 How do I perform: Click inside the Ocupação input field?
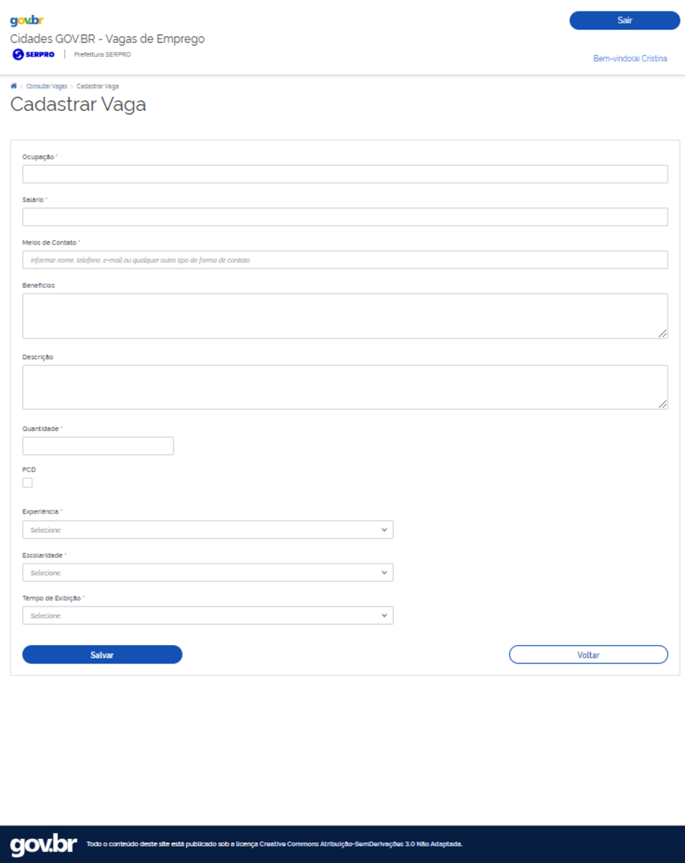click(x=345, y=173)
